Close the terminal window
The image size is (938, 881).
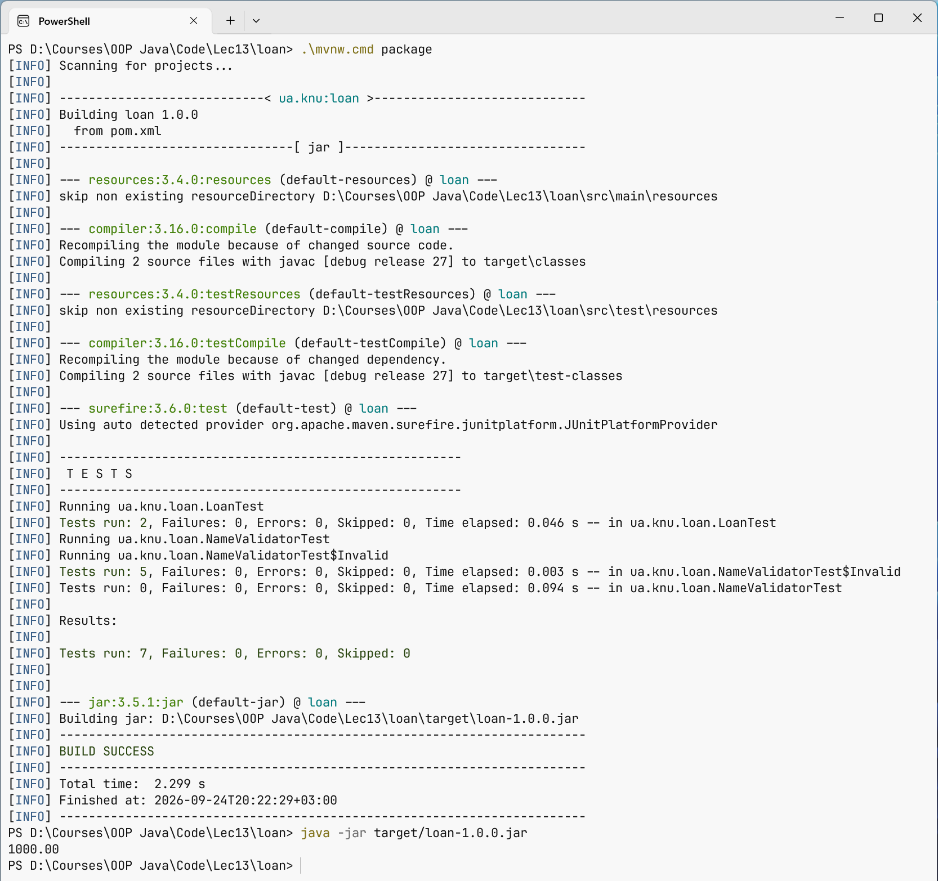(917, 17)
